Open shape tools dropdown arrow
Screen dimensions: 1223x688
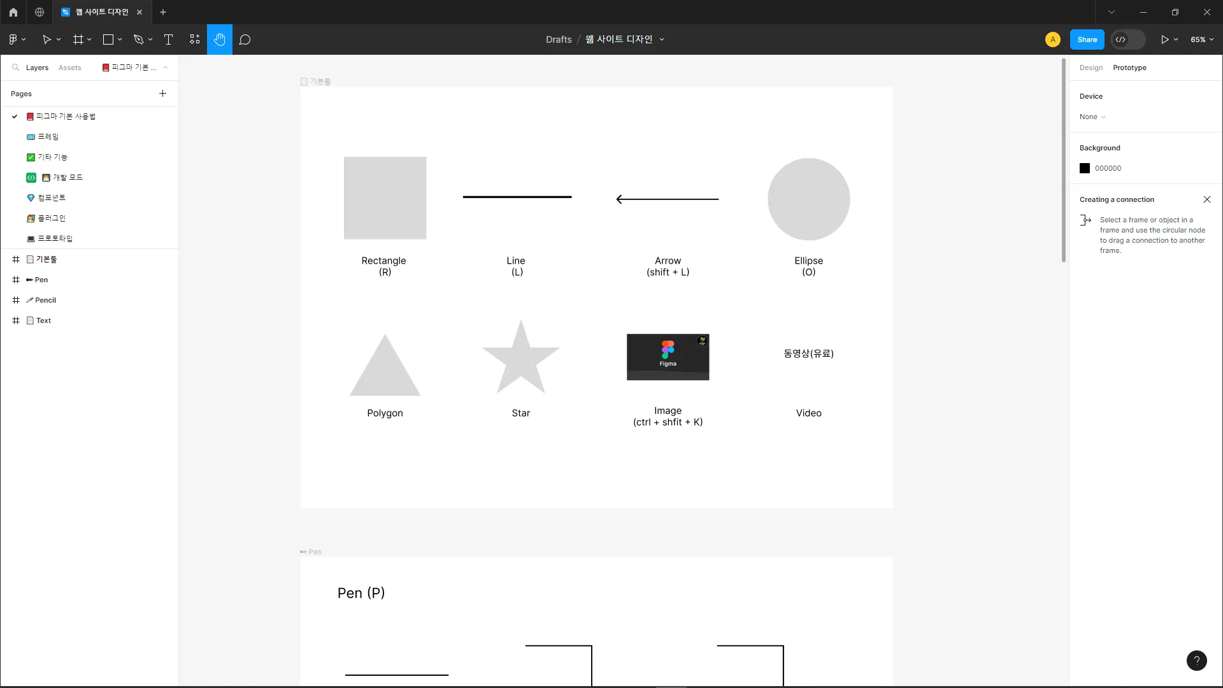click(x=120, y=39)
